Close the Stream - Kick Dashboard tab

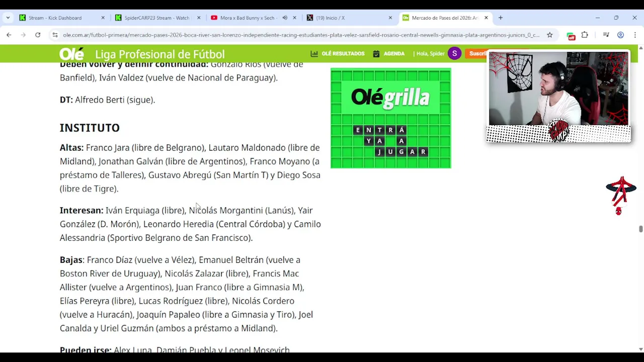[103, 18]
